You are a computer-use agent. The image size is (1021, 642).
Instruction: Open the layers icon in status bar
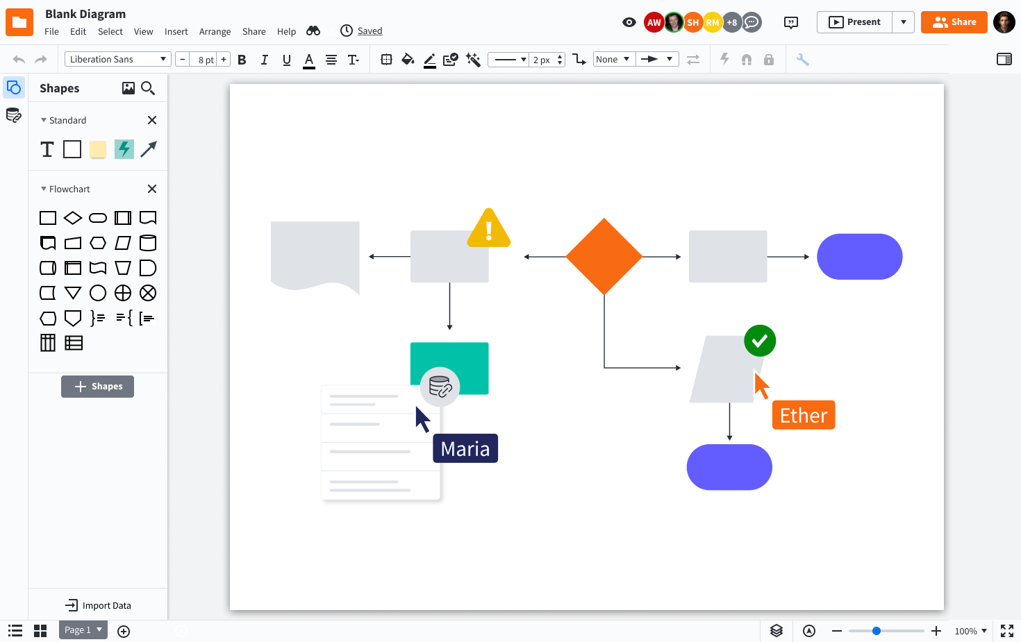coord(777,631)
